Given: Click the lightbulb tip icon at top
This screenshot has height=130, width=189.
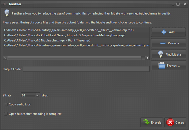Looking at the screenshot, I should pos(7,13).
